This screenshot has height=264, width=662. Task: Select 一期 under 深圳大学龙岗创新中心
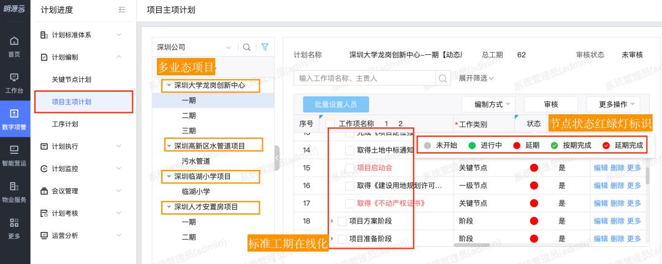pyautogui.click(x=189, y=101)
